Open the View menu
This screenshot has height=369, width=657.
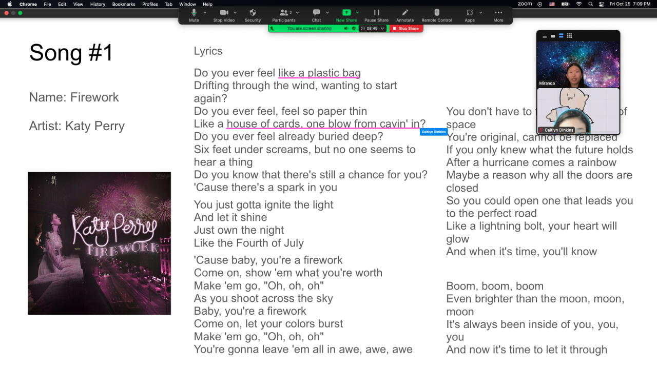[x=78, y=4]
